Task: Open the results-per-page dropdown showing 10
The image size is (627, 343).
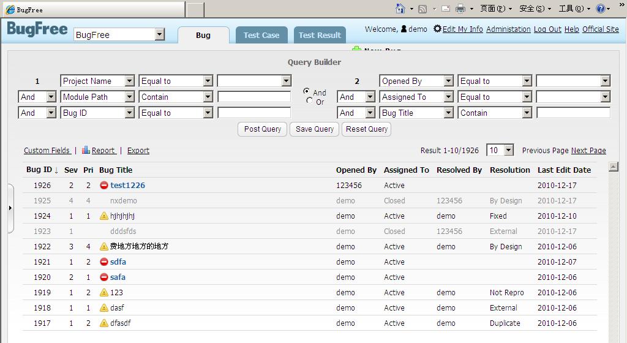Action: pyautogui.click(x=508, y=150)
